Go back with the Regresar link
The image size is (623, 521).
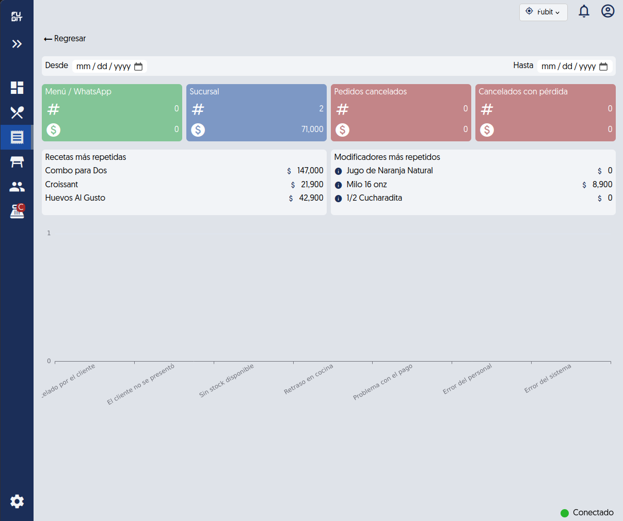65,39
